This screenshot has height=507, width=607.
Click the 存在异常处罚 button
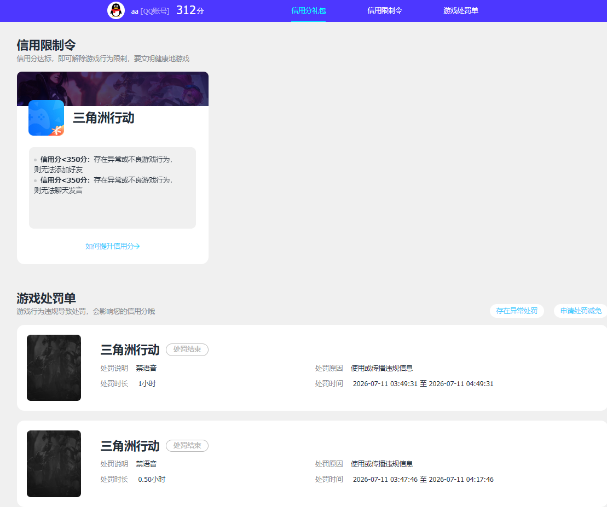(516, 311)
